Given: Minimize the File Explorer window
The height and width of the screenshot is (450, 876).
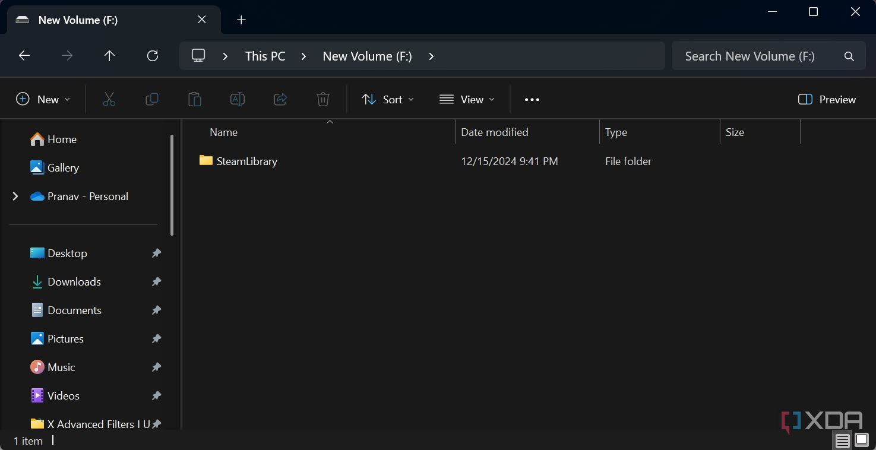Looking at the screenshot, I should point(773,12).
